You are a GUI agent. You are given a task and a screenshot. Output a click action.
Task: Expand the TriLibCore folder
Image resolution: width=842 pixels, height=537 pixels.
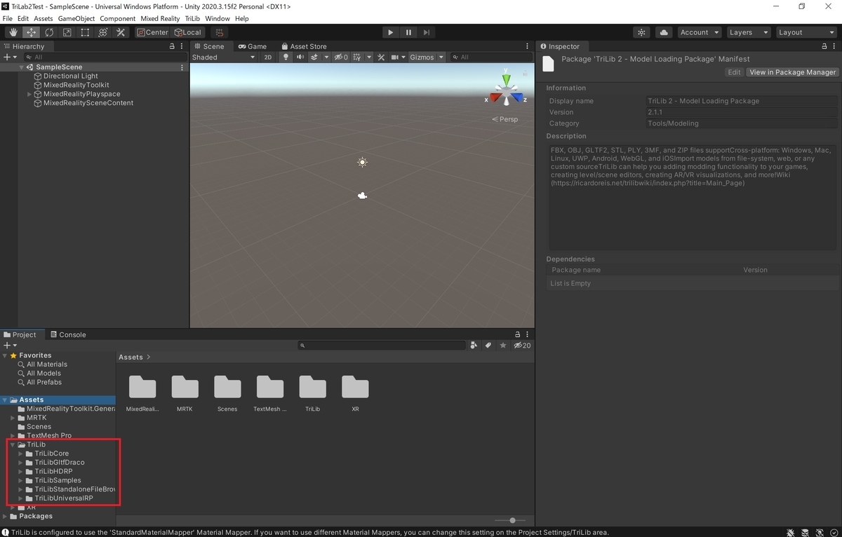click(x=21, y=454)
